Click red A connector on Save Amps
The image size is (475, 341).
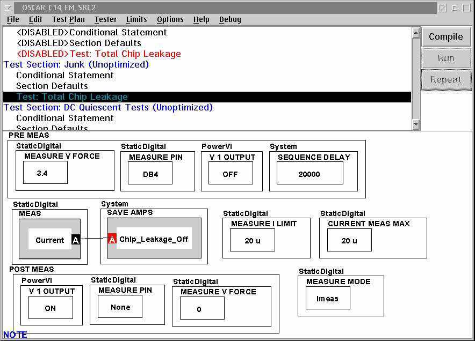coord(112,240)
